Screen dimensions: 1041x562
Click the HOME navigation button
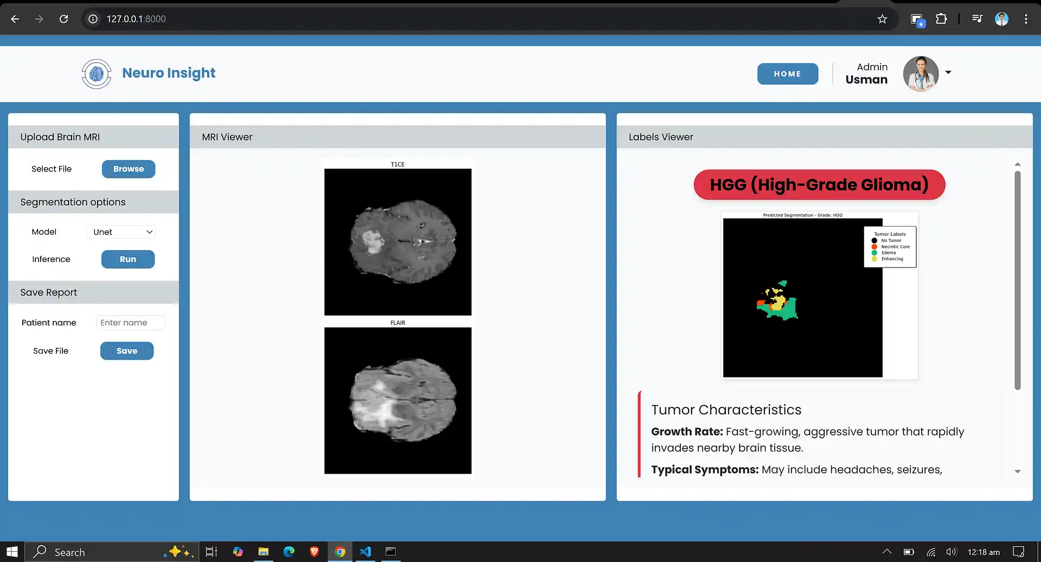coord(787,74)
